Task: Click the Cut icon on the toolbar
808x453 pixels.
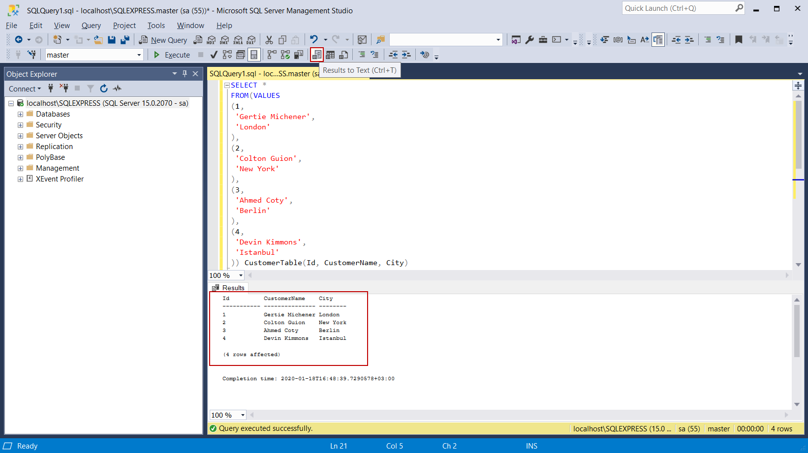Action: point(269,39)
